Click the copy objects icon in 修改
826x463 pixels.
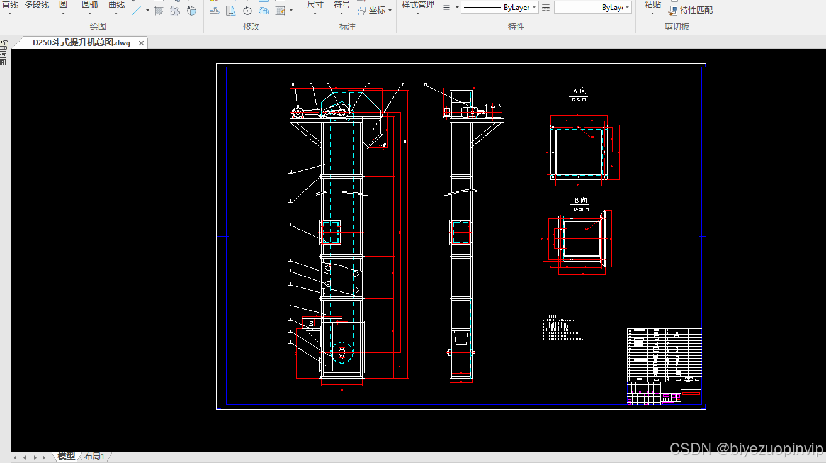264,11
